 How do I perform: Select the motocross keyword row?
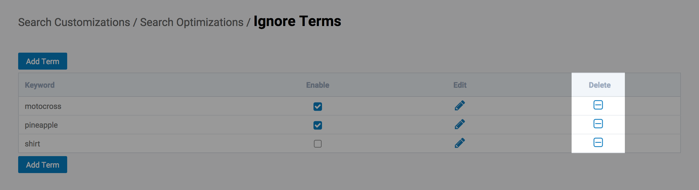43,106
